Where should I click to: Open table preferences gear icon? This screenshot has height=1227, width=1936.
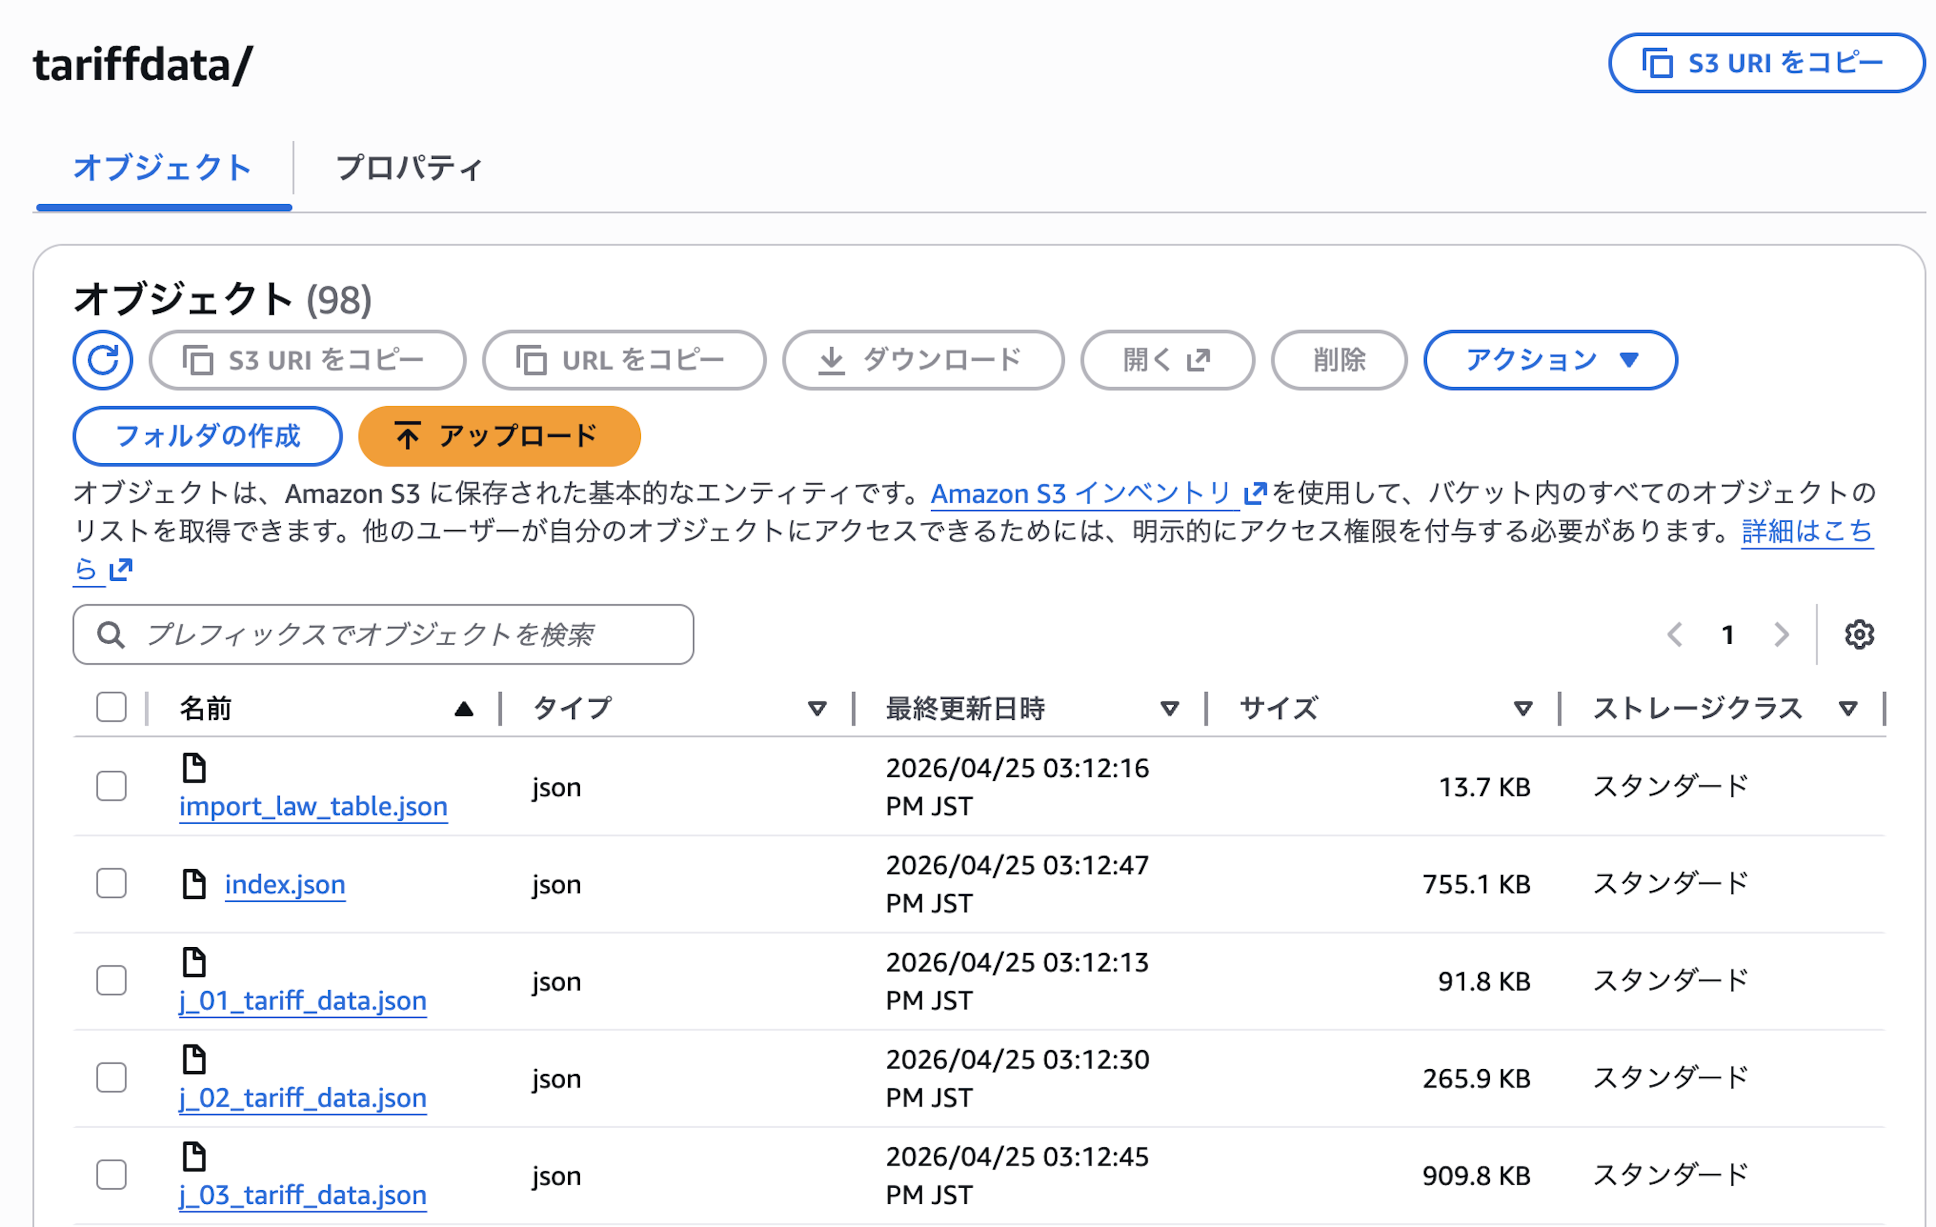coord(1859,635)
